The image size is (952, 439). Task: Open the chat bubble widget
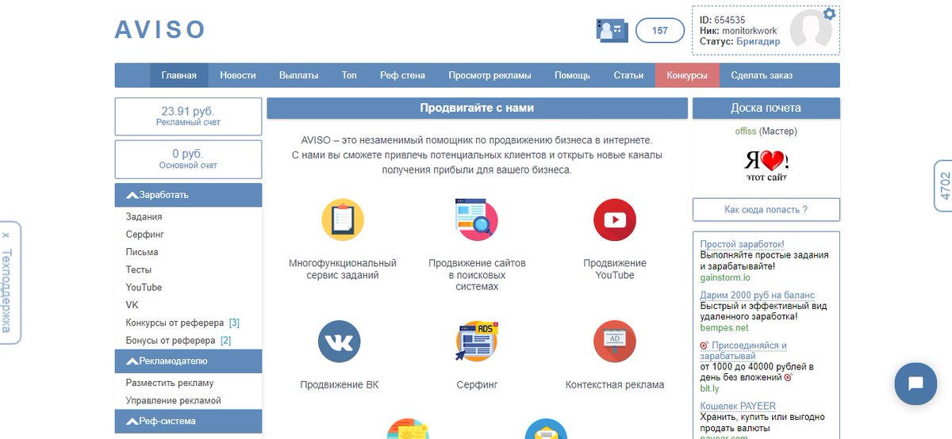(x=916, y=384)
